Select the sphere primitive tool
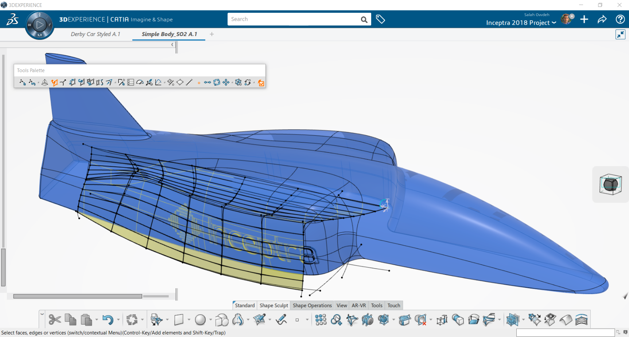The height and width of the screenshot is (337, 629). (x=200, y=320)
